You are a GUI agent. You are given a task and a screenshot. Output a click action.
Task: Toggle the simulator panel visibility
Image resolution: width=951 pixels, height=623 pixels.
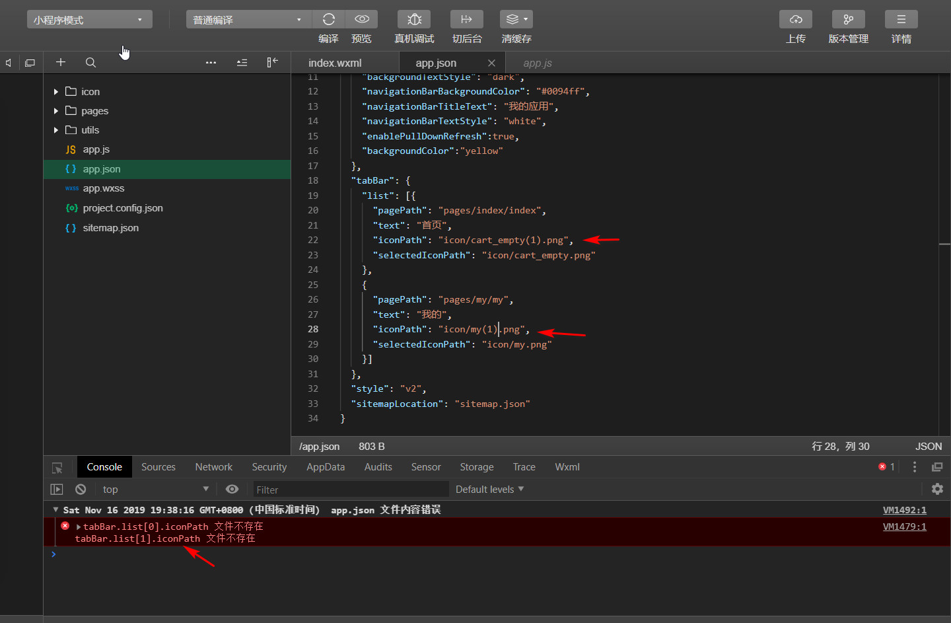(x=30, y=62)
